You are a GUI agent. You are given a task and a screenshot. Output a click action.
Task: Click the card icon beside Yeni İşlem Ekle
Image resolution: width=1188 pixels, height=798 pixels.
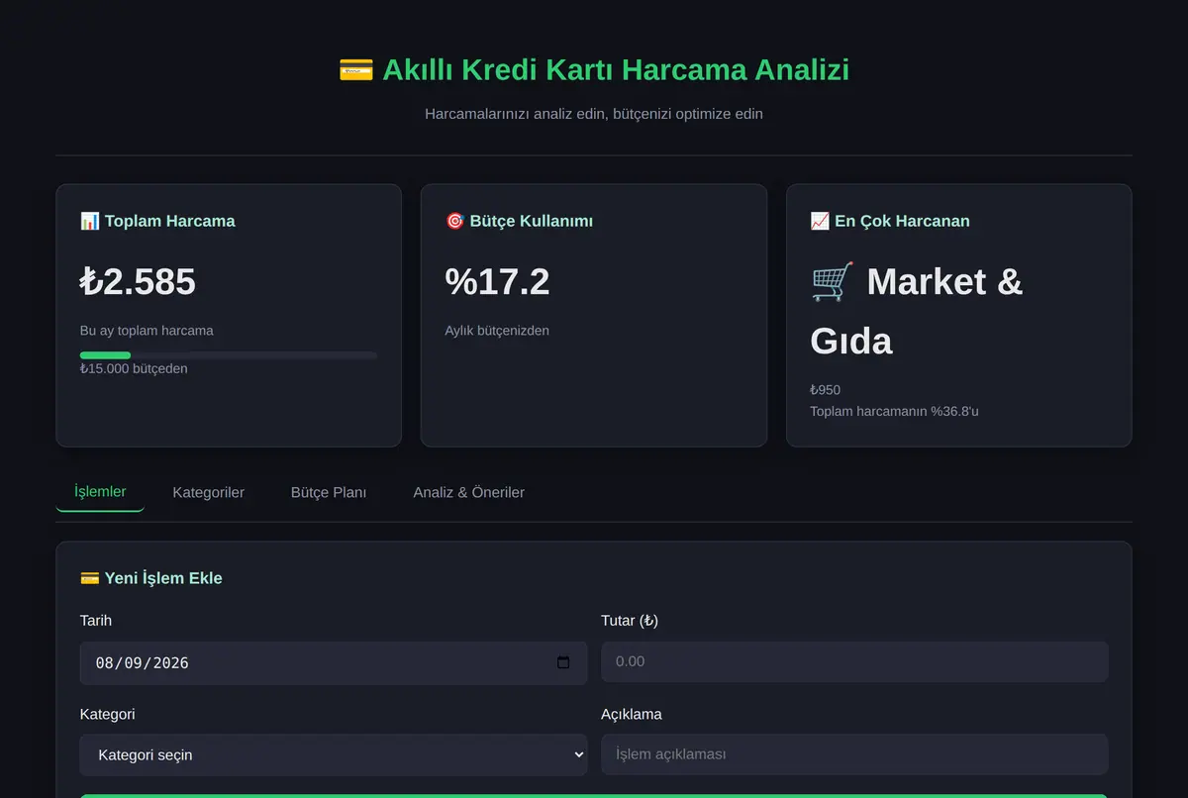coord(90,578)
